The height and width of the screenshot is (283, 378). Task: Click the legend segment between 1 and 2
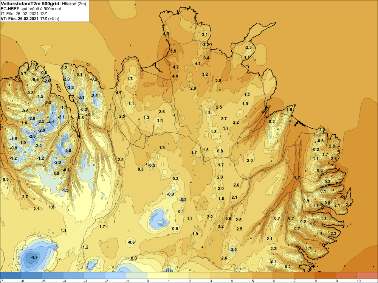[x=178, y=275]
